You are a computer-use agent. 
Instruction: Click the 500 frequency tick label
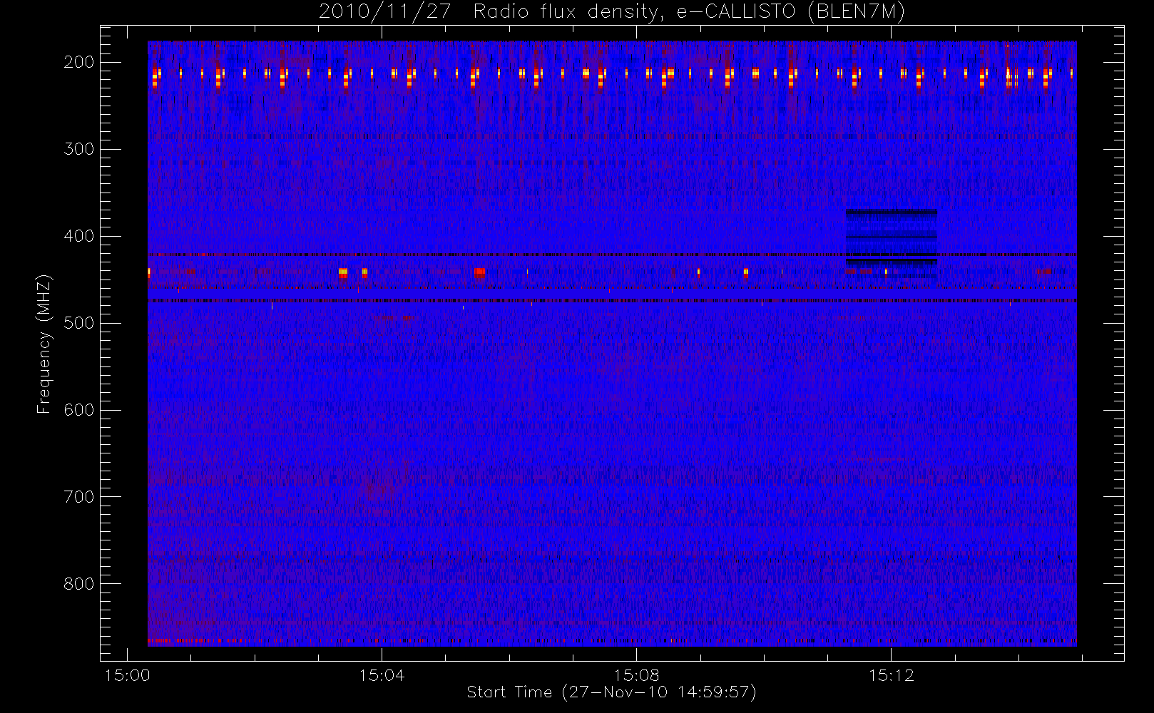coord(78,323)
